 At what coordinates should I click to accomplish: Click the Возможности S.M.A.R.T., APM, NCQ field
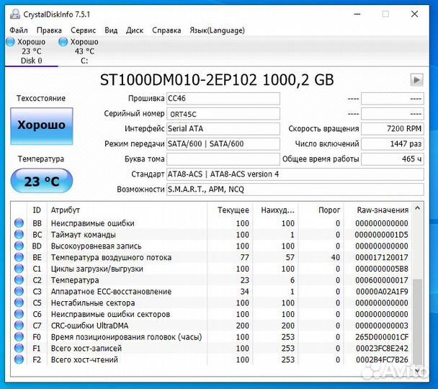point(295,189)
